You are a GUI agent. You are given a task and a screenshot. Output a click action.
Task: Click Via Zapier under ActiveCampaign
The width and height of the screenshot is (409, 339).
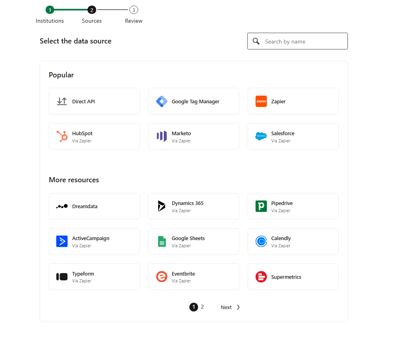coord(81,246)
